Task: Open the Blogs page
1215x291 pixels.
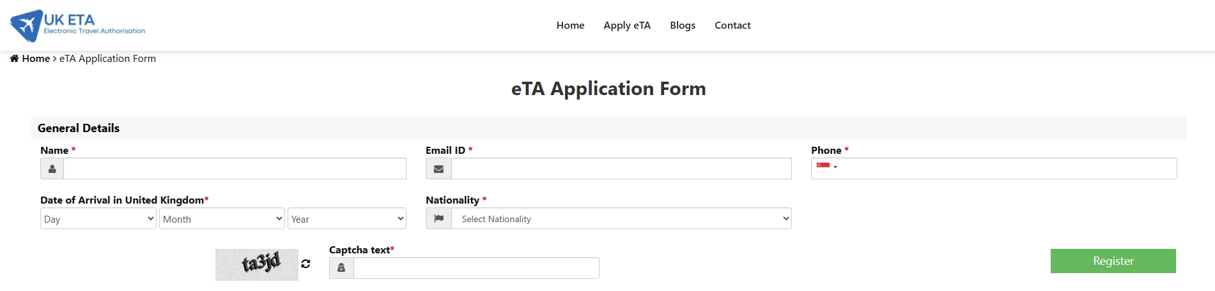Action: click(683, 26)
